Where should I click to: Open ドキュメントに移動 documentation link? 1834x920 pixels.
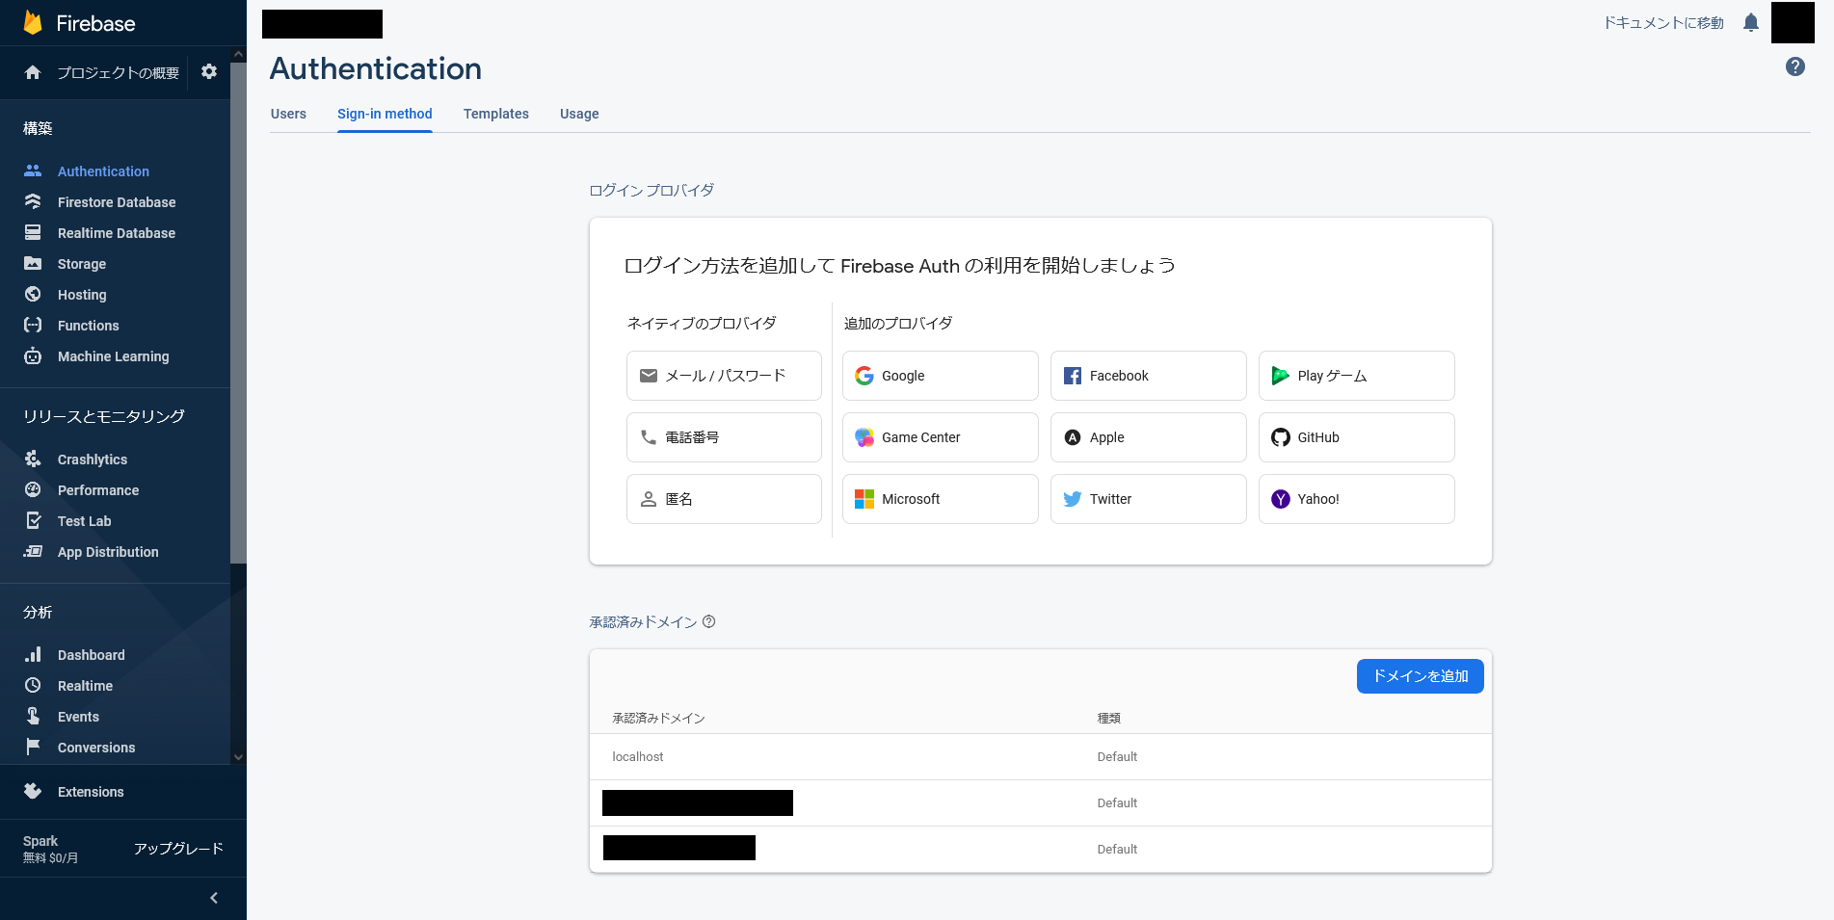[1662, 23]
